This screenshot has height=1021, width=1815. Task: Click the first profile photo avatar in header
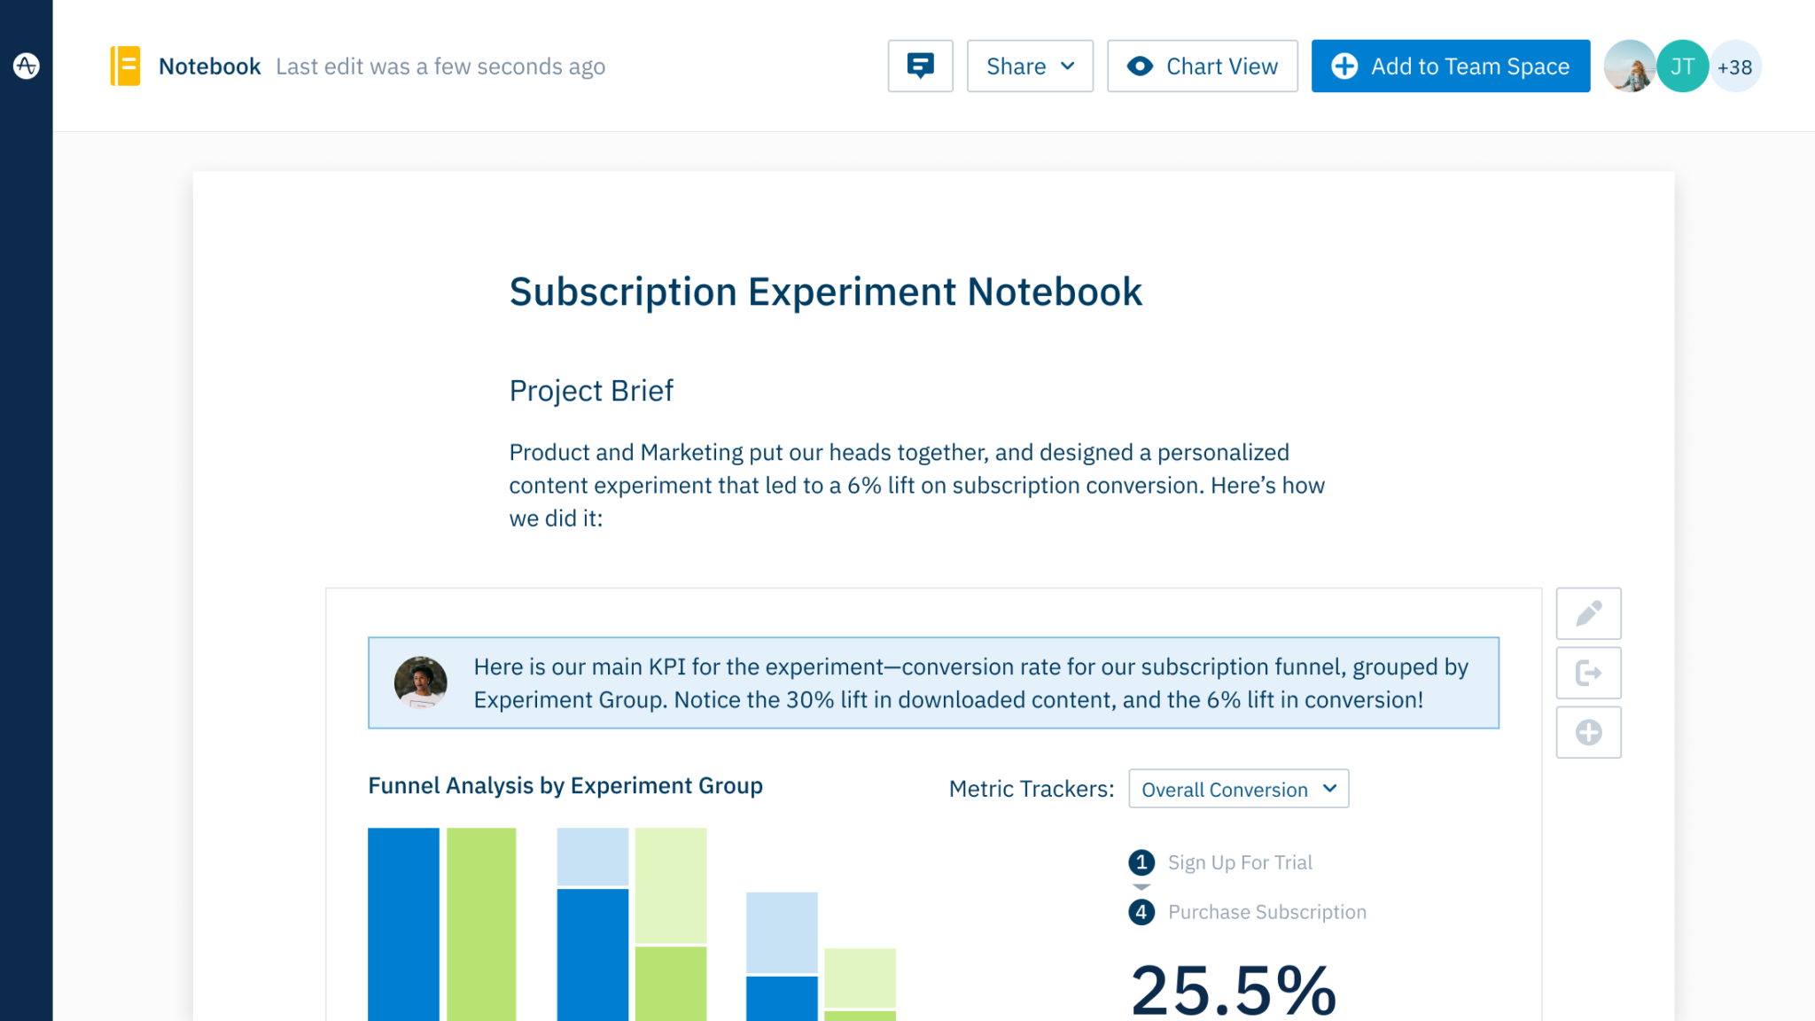pos(1629,66)
